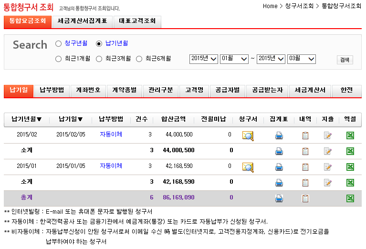Select 납기년월 radio button
This screenshot has height=249, width=366.
click(99, 43)
